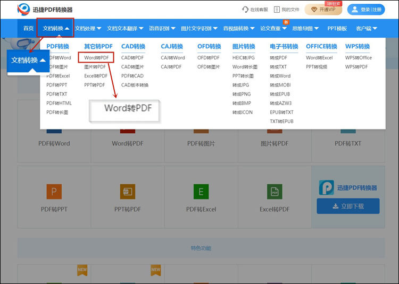399x284 pixels.
Task: Go to the 首页 tab
Action: tap(29, 29)
